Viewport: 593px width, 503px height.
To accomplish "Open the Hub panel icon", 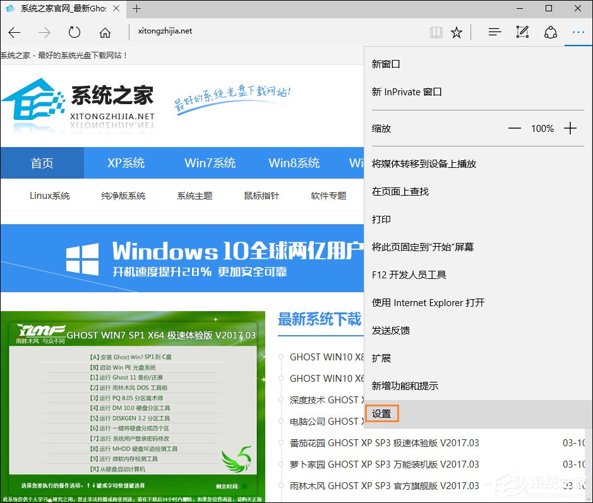I will 494,32.
